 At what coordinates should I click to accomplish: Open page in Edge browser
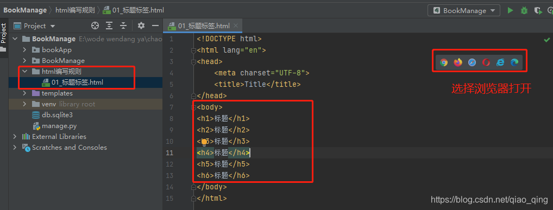click(514, 62)
